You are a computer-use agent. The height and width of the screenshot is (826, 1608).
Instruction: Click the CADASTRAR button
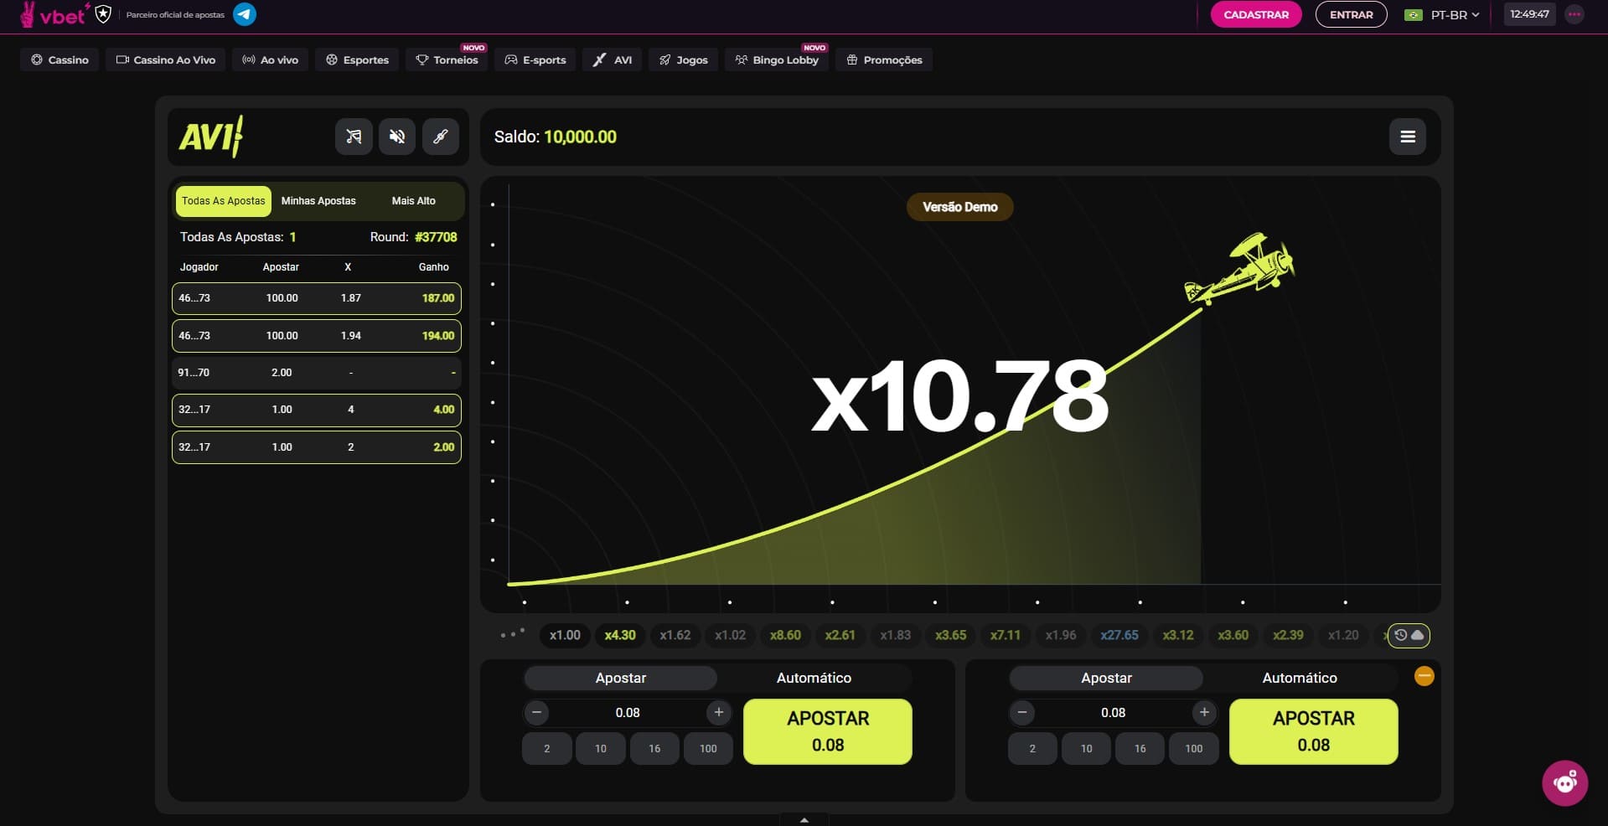[1256, 14]
